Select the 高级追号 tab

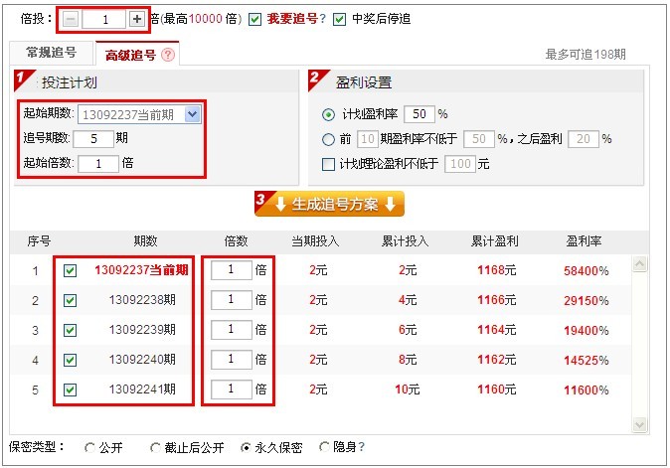pyautogui.click(x=130, y=56)
